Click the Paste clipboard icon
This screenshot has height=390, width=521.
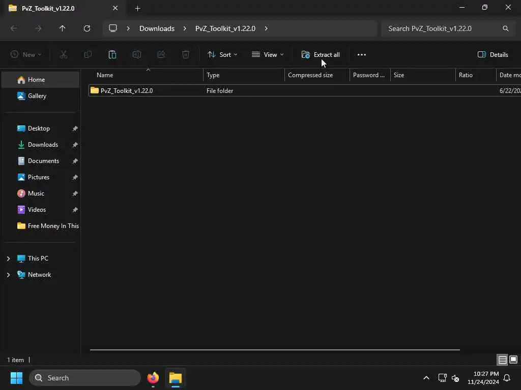point(112,54)
